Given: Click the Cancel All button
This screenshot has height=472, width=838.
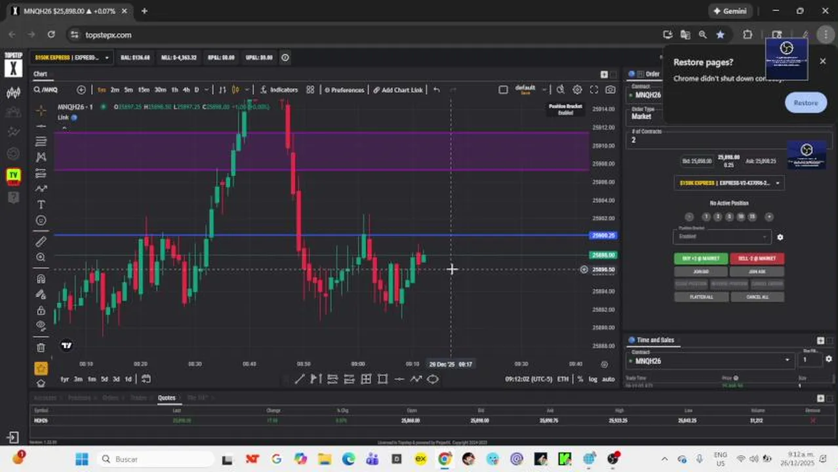Looking at the screenshot, I should (x=757, y=297).
